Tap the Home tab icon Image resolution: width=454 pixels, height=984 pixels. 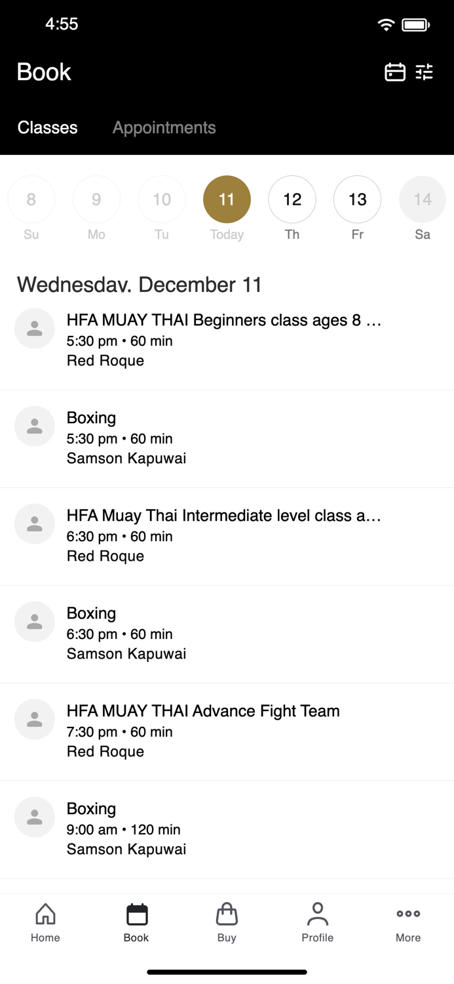pos(45,914)
